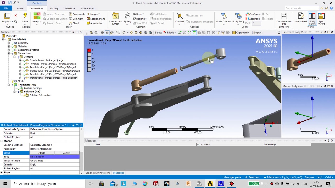Open the File menu
This screenshot has height=188, width=335.
(x=6, y=8)
